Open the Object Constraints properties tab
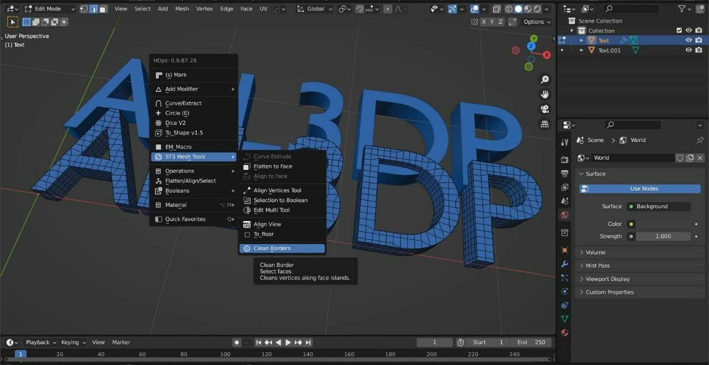This screenshot has height=365, width=709. [565, 305]
